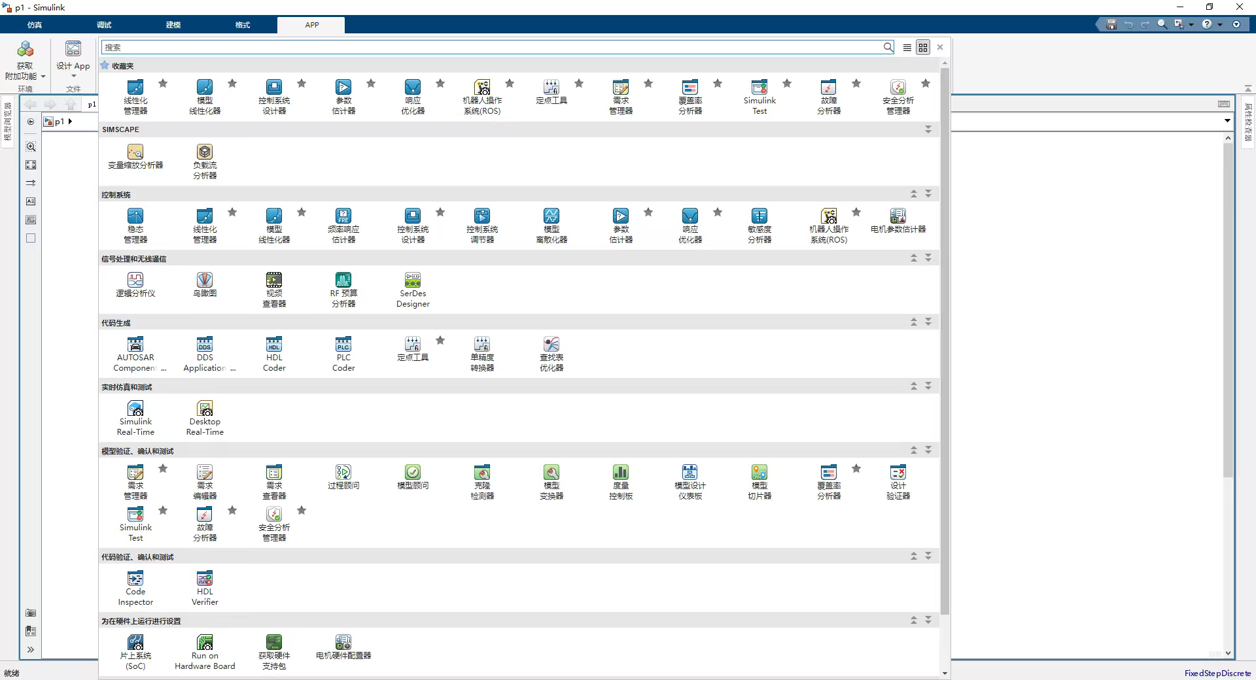Launch the HDL Verifier app
Viewport: 1256px width, 680px height.
[x=205, y=588]
